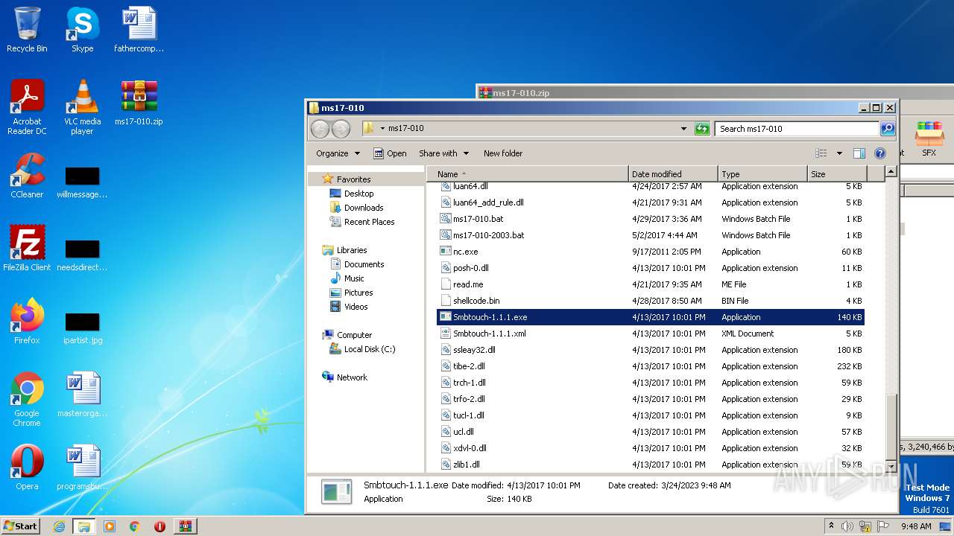Open the Pictures library
This screenshot has height=536, width=954.
(358, 293)
